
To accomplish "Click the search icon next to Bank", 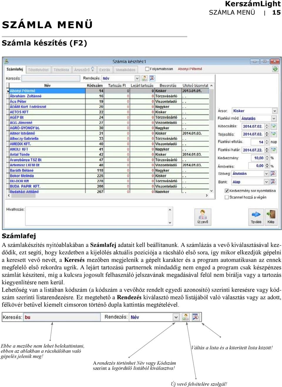I will pos(273,182).
